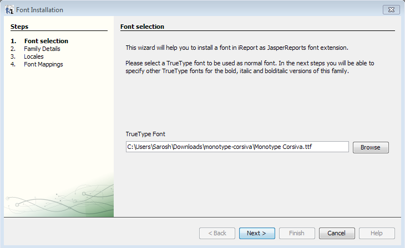Viewport: 405px width, 248px height.
Task: Select the 'Family Details' step
Action: (x=42, y=49)
